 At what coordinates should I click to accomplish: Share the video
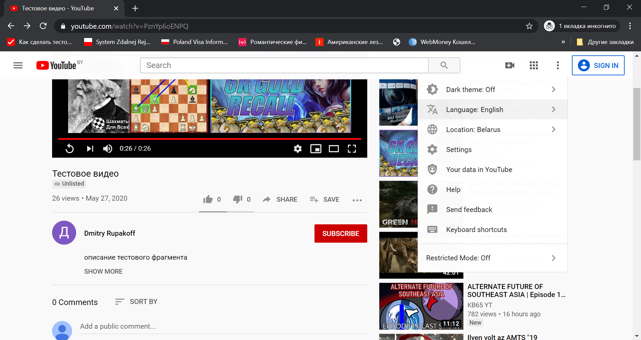tap(280, 199)
